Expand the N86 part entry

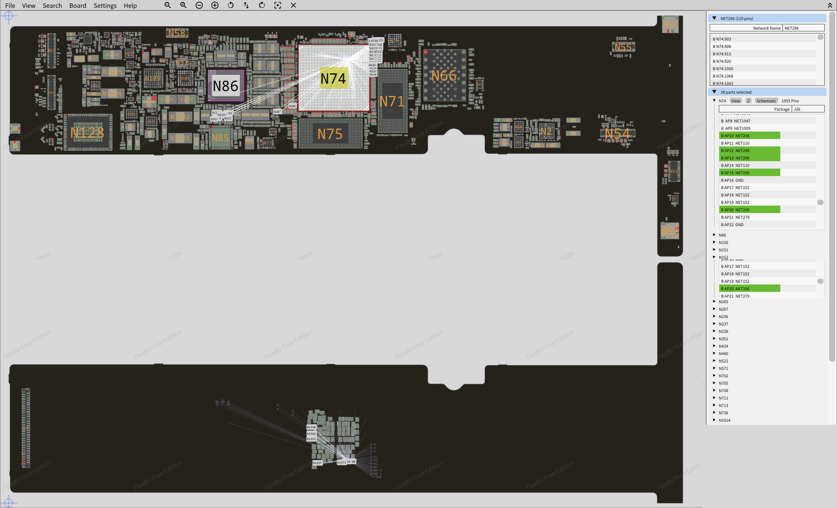[x=715, y=235]
